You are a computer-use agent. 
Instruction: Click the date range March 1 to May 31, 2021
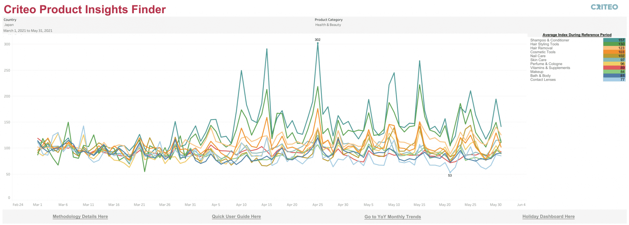(28, 31)
